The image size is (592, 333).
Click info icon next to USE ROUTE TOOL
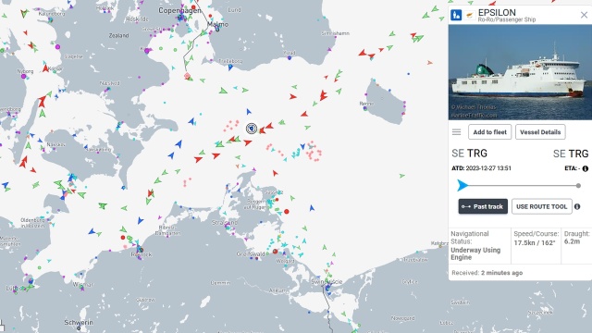(577, 206)
